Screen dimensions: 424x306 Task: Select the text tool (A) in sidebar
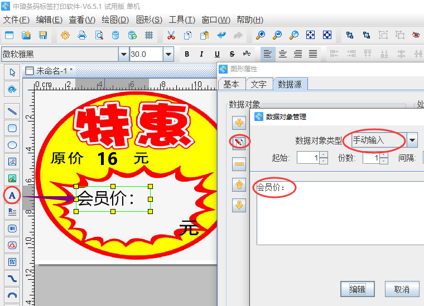(12, 195)
